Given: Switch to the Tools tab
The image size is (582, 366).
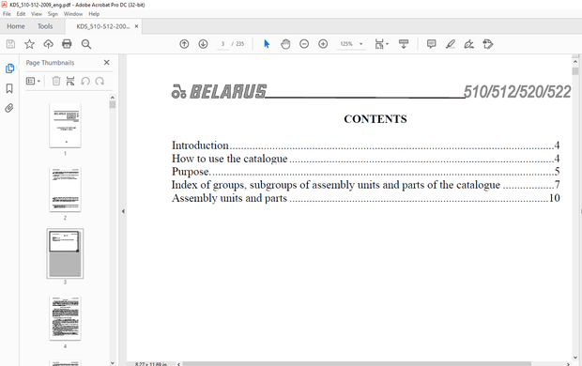Looking at the screenshot, I should coord(45,26).
